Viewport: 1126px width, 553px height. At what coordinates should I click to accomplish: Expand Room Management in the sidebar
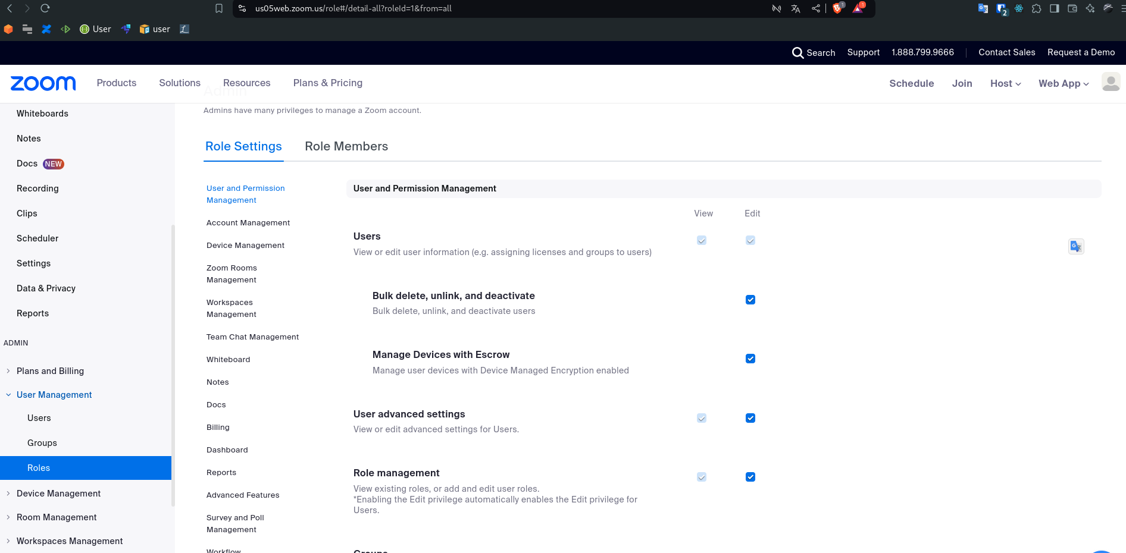(57, 517)
